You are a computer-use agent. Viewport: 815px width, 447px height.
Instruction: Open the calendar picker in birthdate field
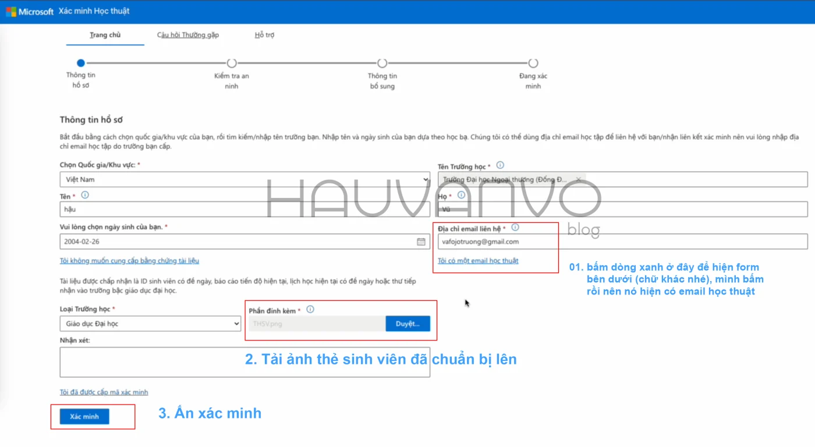coord(421,242)
